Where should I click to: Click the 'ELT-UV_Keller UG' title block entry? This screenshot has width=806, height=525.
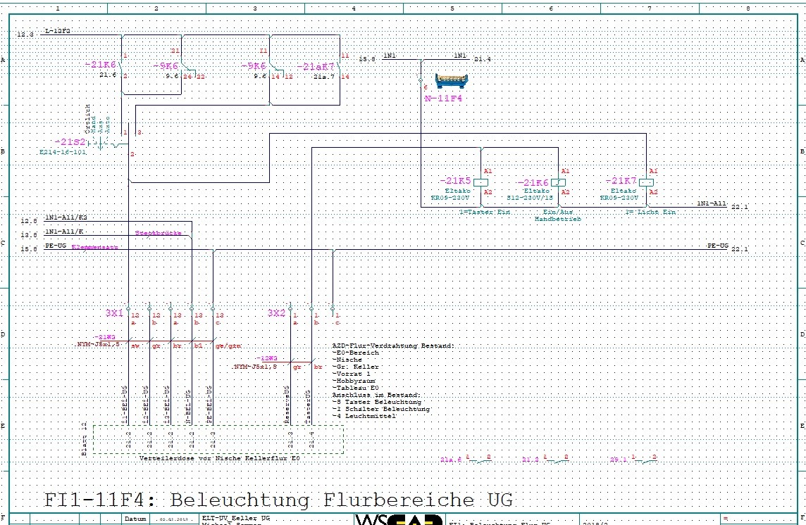pos(236,518)
